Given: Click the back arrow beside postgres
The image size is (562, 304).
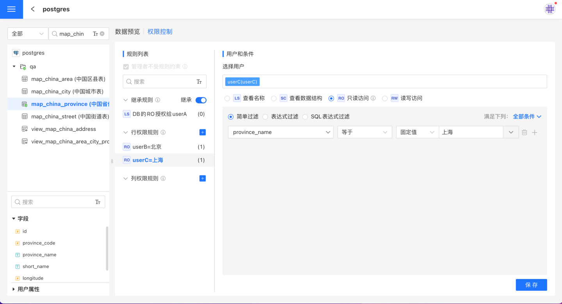Looking at the screenshot, I should pyautogui.click(x=33, y=9).
